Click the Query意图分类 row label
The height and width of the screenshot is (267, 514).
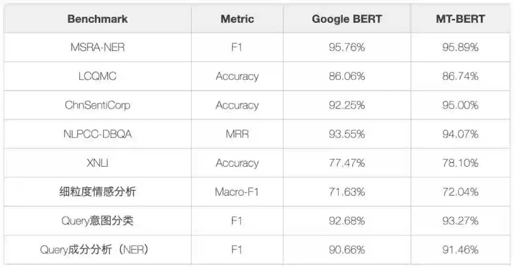tap(98, 221)
